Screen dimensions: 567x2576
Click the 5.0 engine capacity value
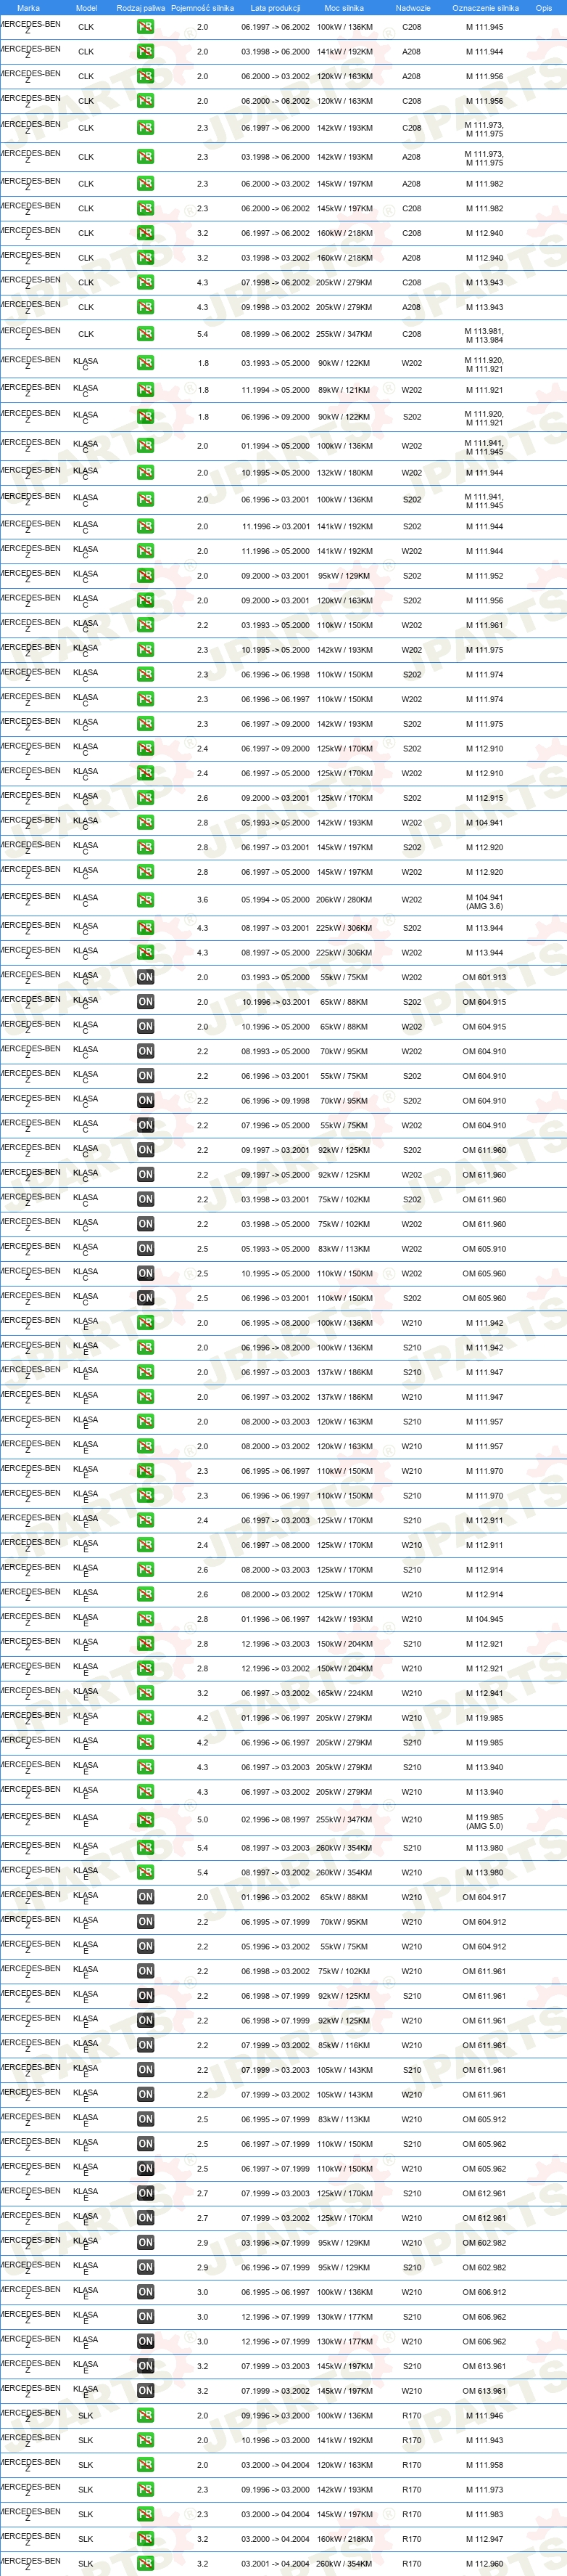tap(202, 1820)
